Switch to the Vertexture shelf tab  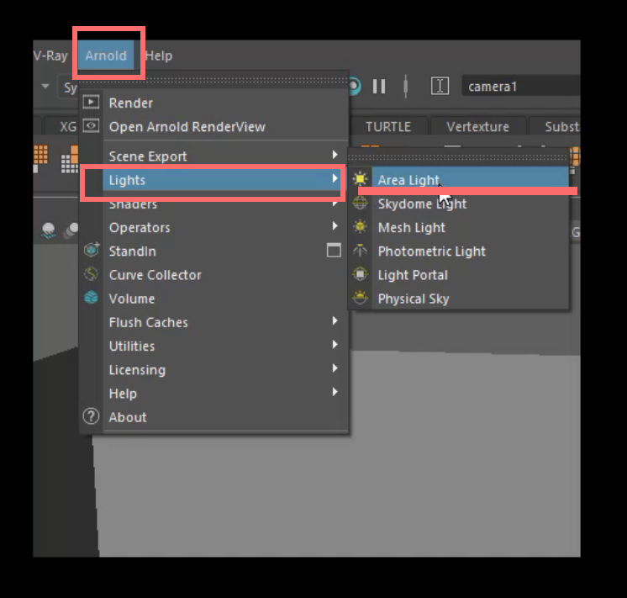coord(478,126)
